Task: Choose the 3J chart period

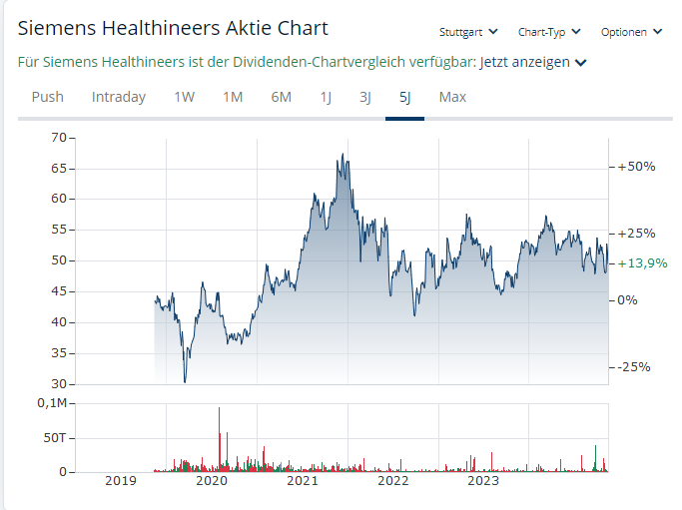Action: point(365,97)
